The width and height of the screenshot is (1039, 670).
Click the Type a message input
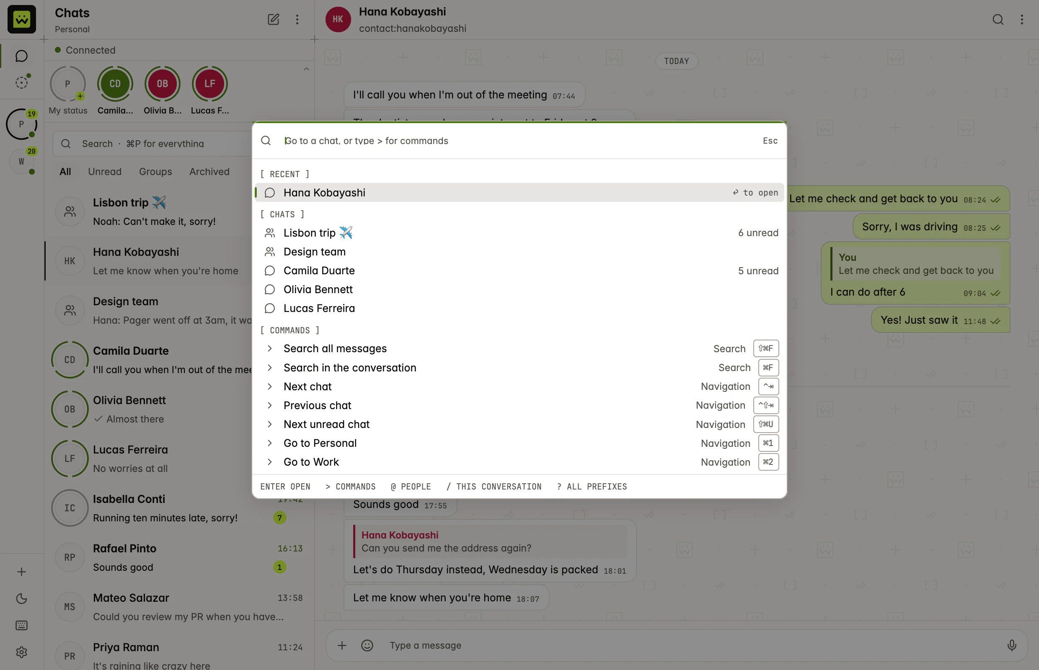[x=692, y=645]
